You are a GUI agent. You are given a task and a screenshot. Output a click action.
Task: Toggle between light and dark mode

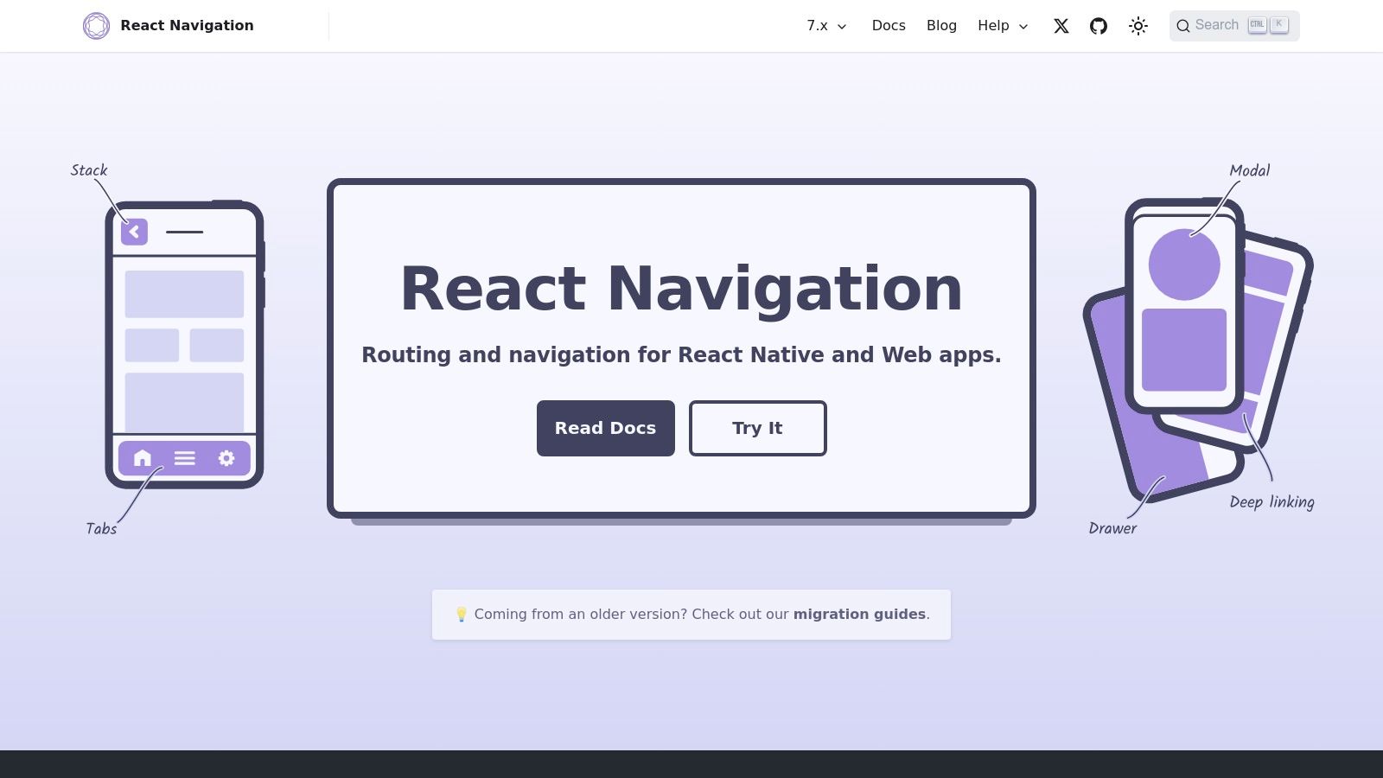coord(1138,26)
